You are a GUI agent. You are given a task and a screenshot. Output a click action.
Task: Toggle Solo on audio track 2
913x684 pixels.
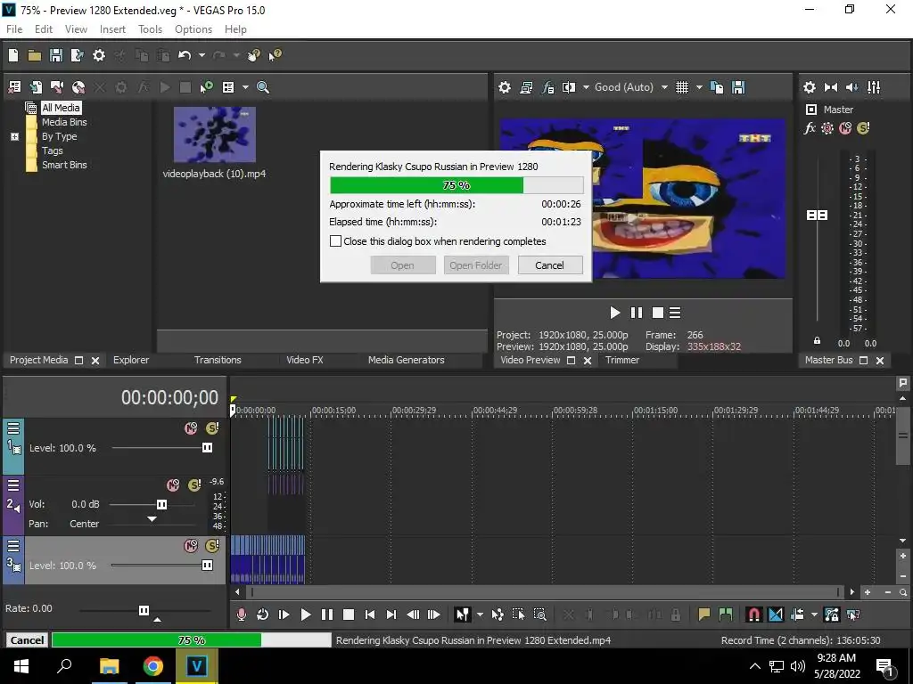point(194,485)
